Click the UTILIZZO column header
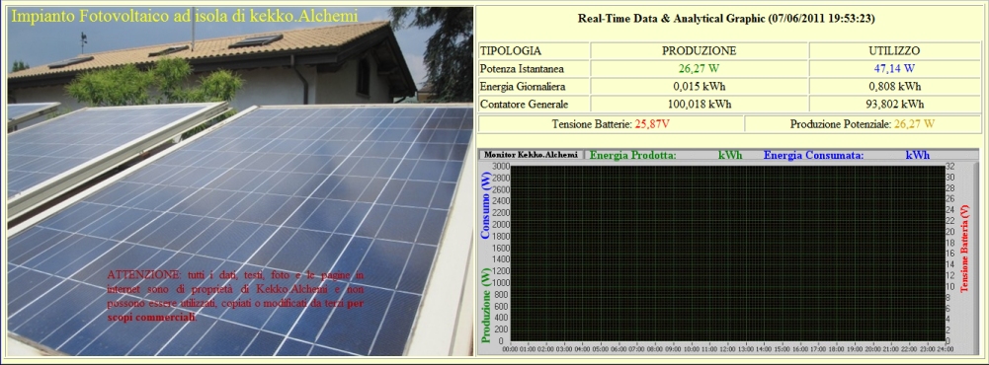This screenshot has height=365, width=989. pyautogui.click(x=894, y=51)
